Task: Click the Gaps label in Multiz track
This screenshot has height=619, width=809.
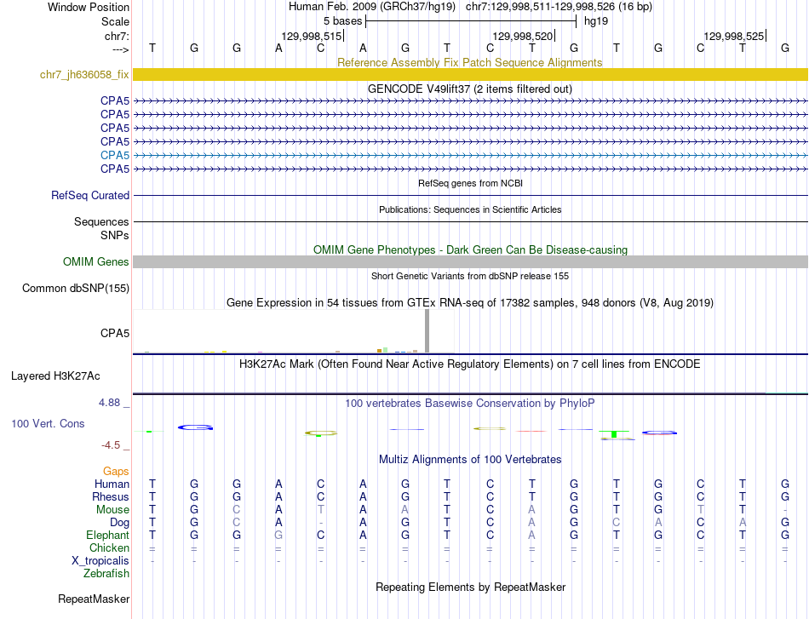Action: click(x=116, y=472)
